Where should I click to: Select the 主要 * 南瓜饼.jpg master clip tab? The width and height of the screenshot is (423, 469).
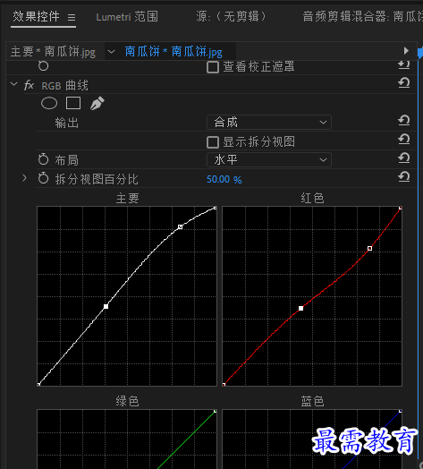pyautogui.click(x=53, y=52)
